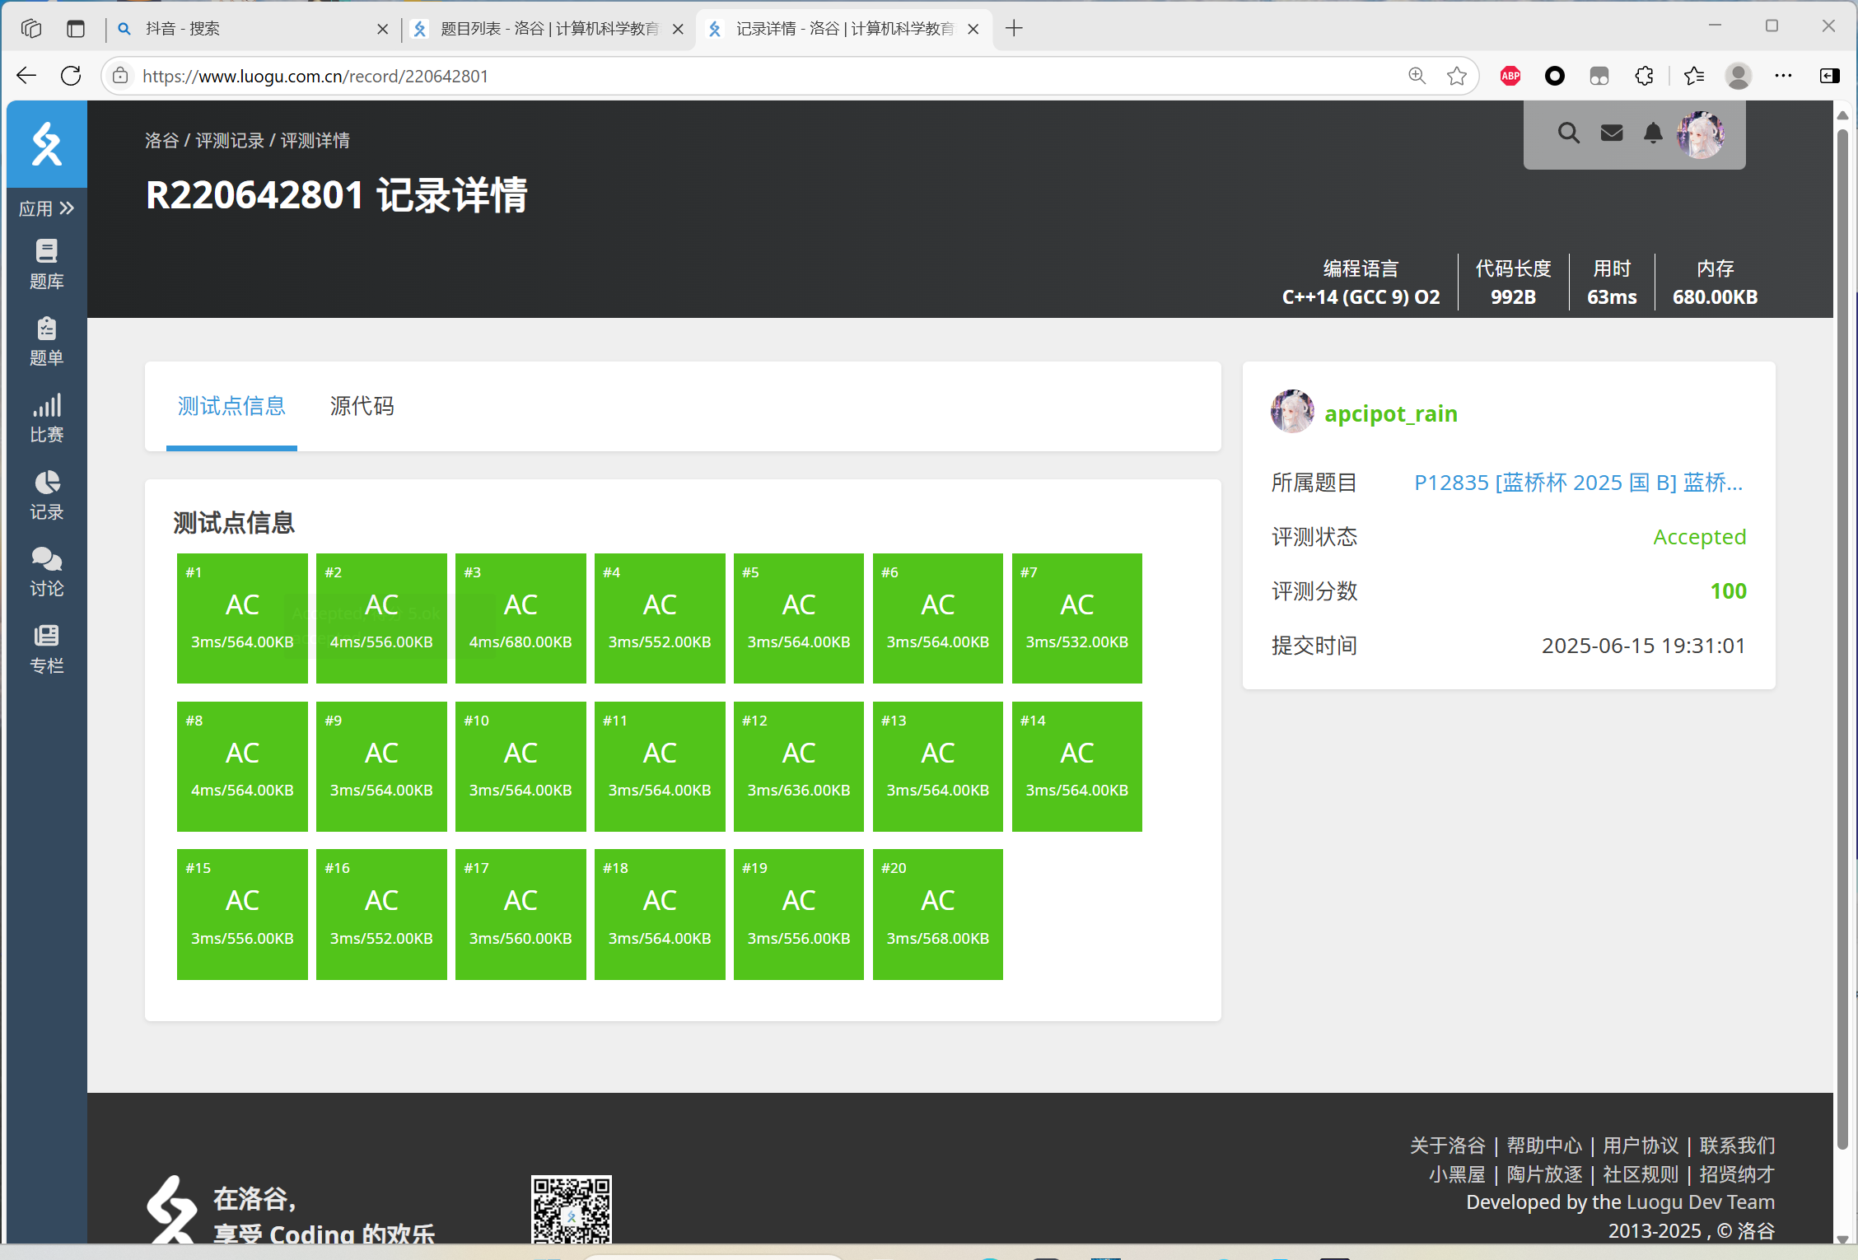Click the search magnifier in page header
The height and width of the screenshot is (1260, 1858).
pyautogui.click(x=1568, y=133)
